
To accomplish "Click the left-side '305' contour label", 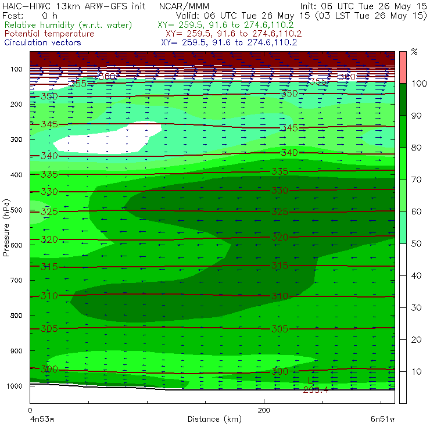I will (x=49, y=328).
